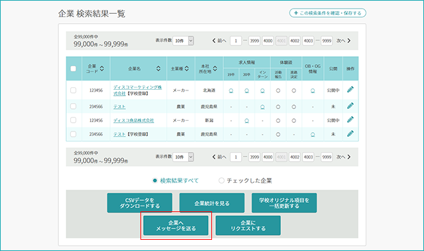Jump to page 1 in lower pagination
Image resolution: width=424 pixels, height=251 pixels.
coord(236,157)
